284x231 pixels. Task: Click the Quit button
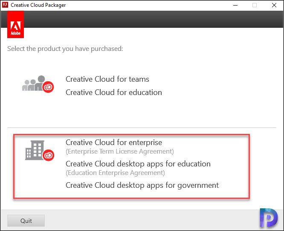[26, 221]
